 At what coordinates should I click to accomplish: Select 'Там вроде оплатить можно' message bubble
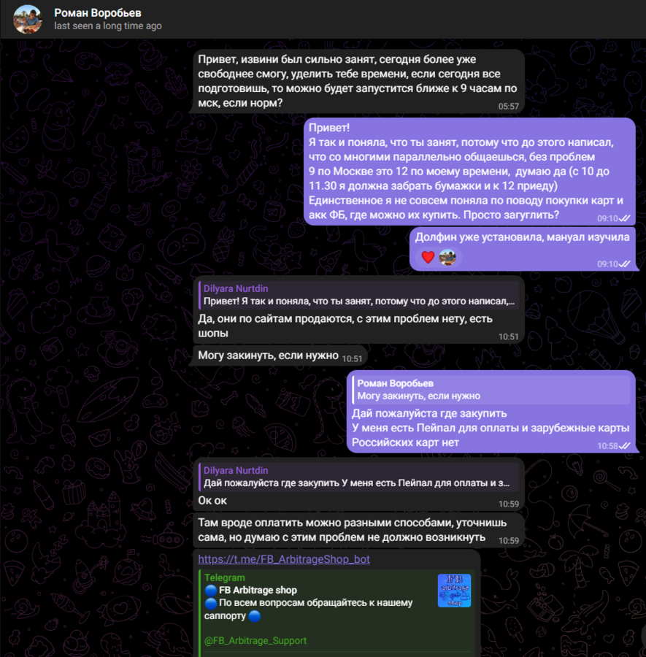(x=358, y=530)
